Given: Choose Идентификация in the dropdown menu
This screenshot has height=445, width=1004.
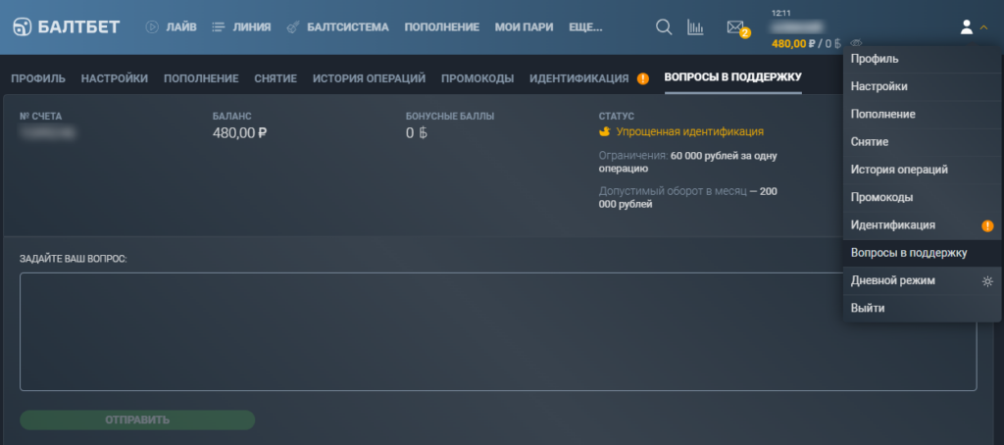Looking at the screenshot, I should [x=922, y=225].
